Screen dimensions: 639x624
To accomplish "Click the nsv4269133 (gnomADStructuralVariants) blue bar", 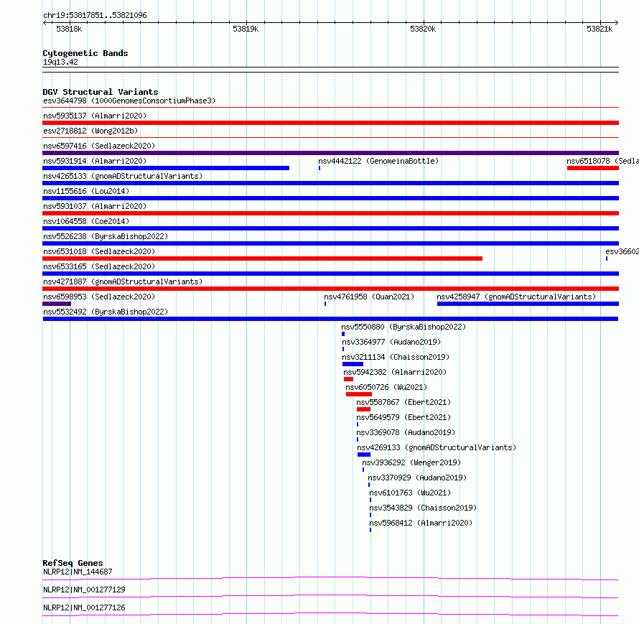I will click(364, 455).
